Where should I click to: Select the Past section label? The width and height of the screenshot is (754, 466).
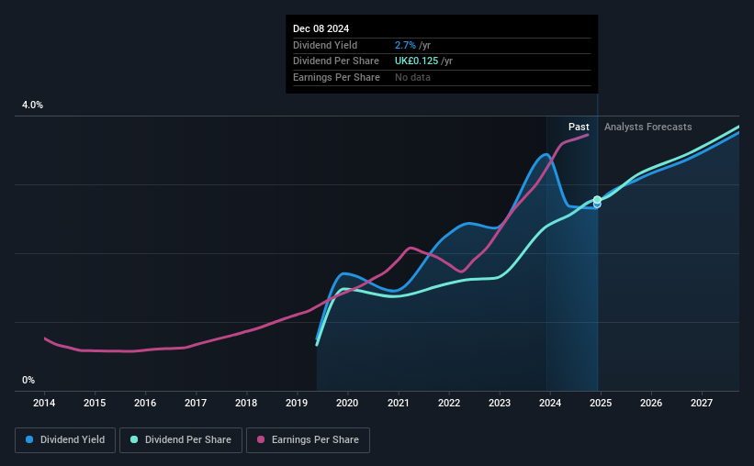(x=579, y=127)
